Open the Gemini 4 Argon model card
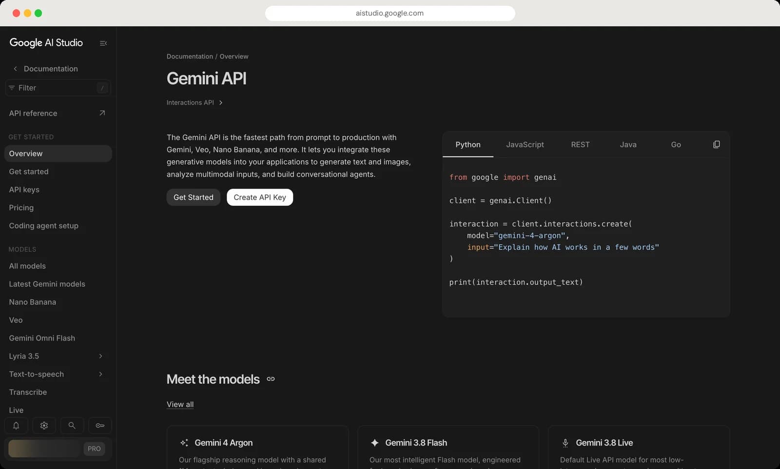The image size is (780, 469). (x=257, y=447)
